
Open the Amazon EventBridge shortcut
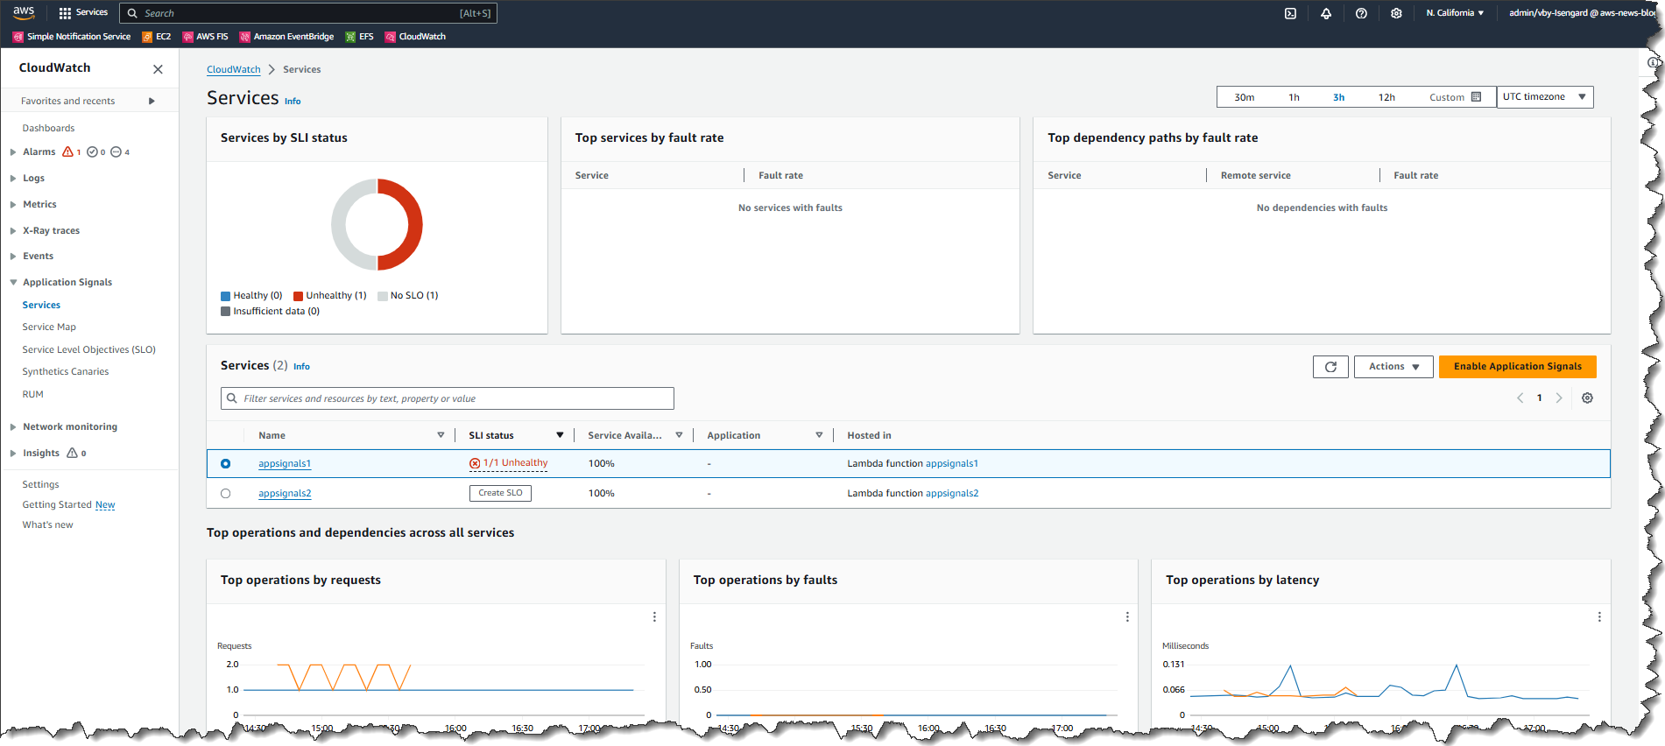286,37
